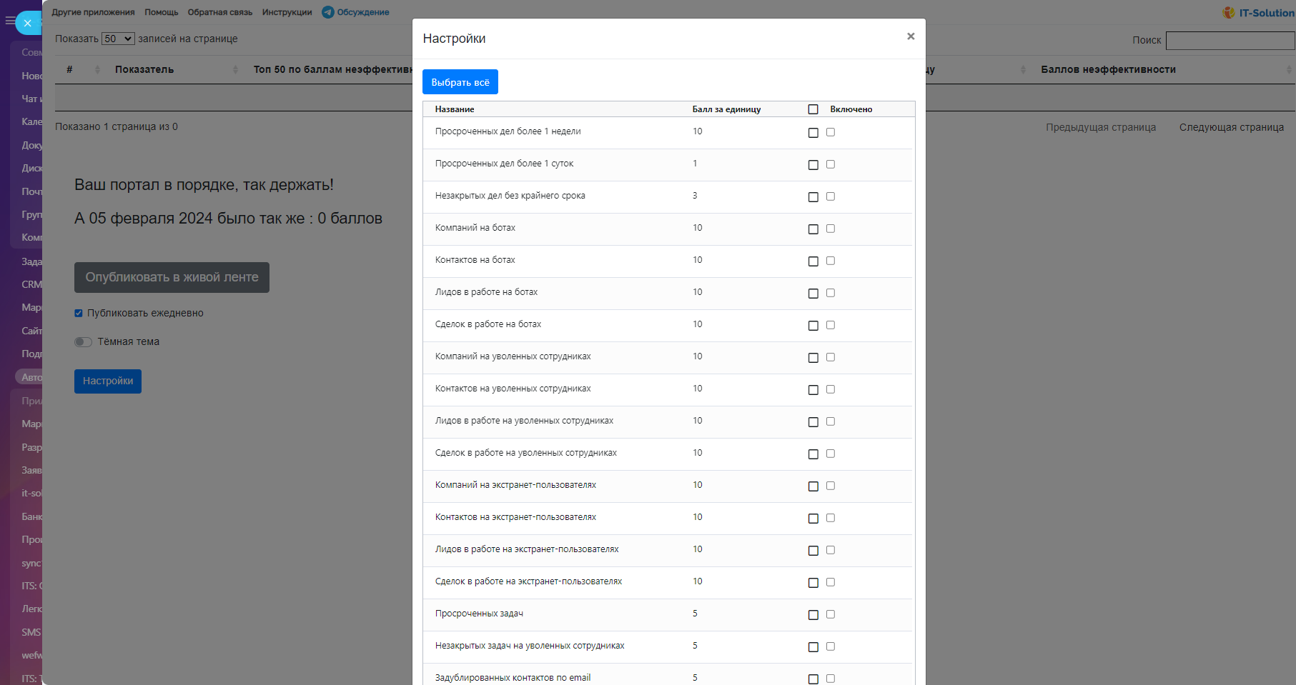Screen dimensions: 1296x685
Task: Click sort arrows of Показатель column
Action: 235,69
